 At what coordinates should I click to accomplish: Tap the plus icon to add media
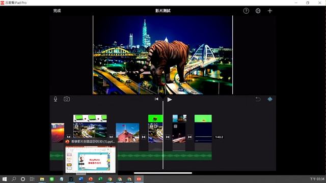pyautogui.click(x=269, y=11)
